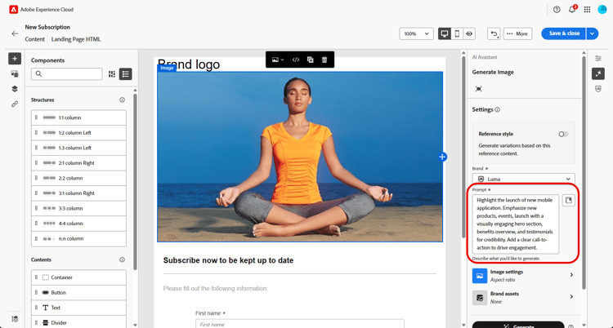This screenshot has height=328, width=613.
Task: Switch to mobile preview mode
Action: [457, 33]
